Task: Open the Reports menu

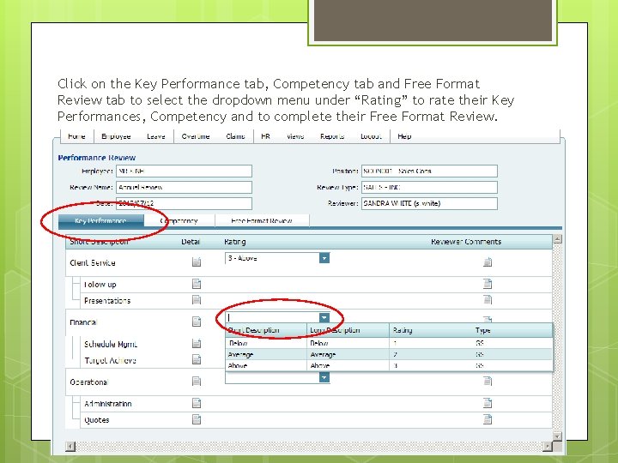Action: pyautogui.click(x=332, y=136)
